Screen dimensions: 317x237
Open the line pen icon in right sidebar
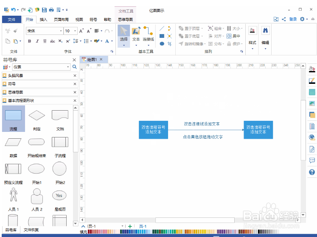pyautogui.click(x=312, y=80)
